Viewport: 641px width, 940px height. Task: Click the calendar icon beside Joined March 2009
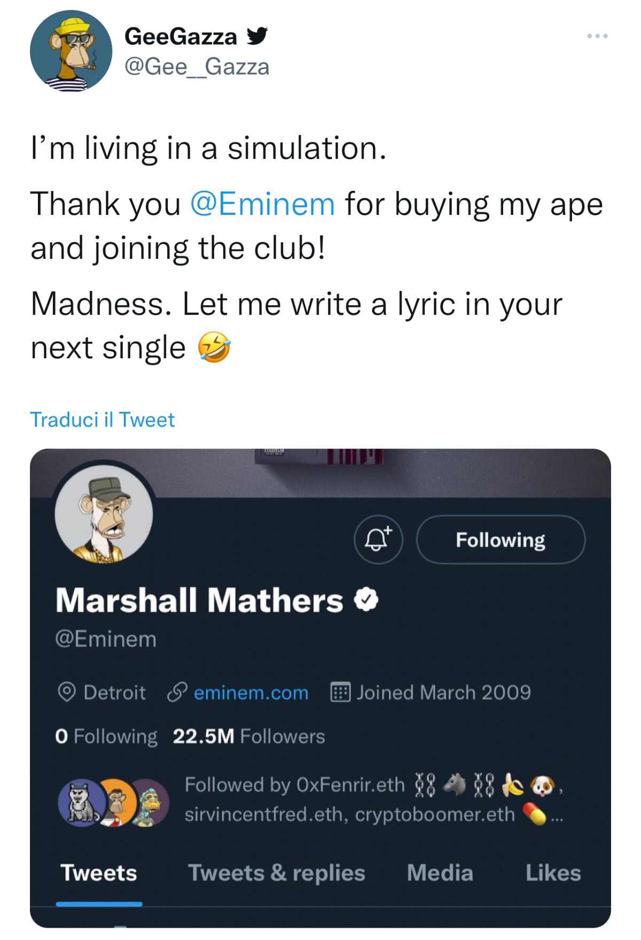[340, 692]
